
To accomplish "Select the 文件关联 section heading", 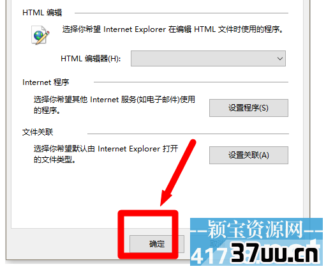I will (38, 132).
